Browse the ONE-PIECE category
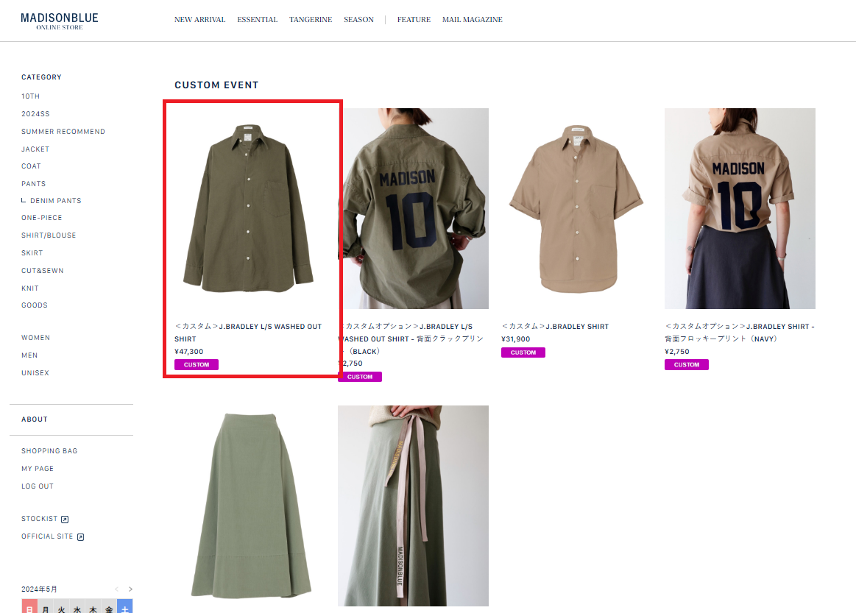 point(41,217)
